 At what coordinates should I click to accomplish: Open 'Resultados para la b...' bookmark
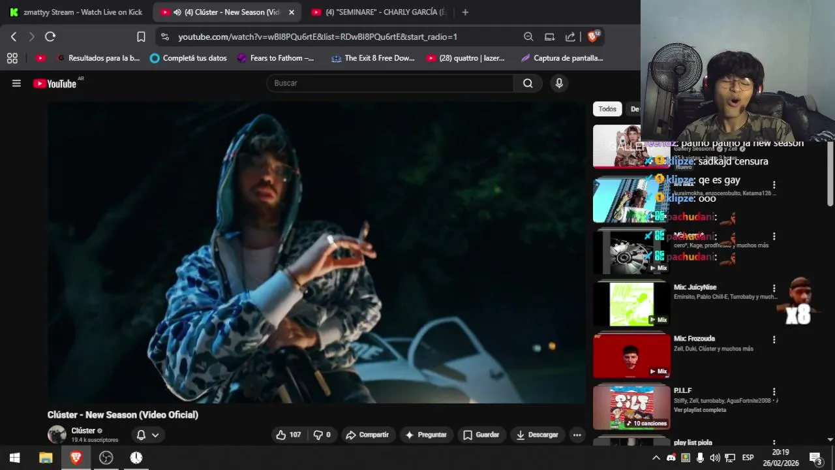(98, 58)
